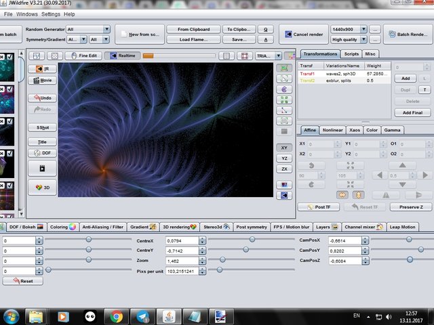Image resolution: width=434 pixels, height=325 pixels.
Task: Select the XY editing plane button
Action: coord(283,147)
